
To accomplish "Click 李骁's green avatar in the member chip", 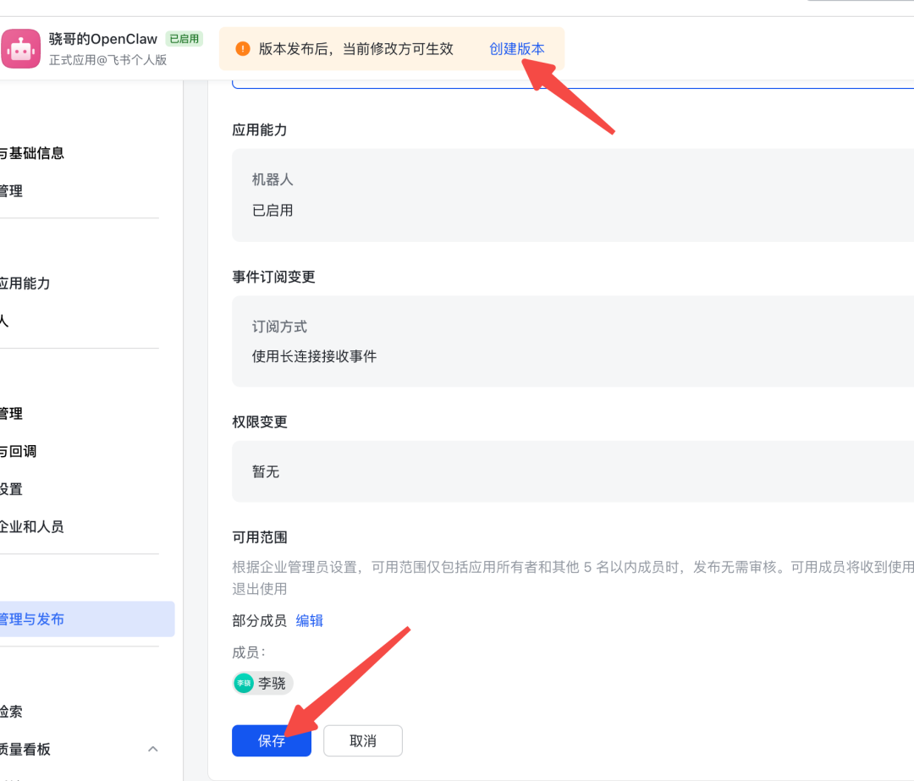I will tap(244, 683).
